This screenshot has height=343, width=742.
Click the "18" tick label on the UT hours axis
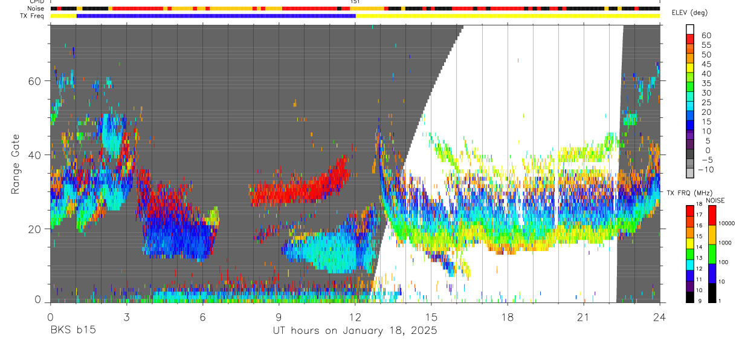(x=508, y=317)
